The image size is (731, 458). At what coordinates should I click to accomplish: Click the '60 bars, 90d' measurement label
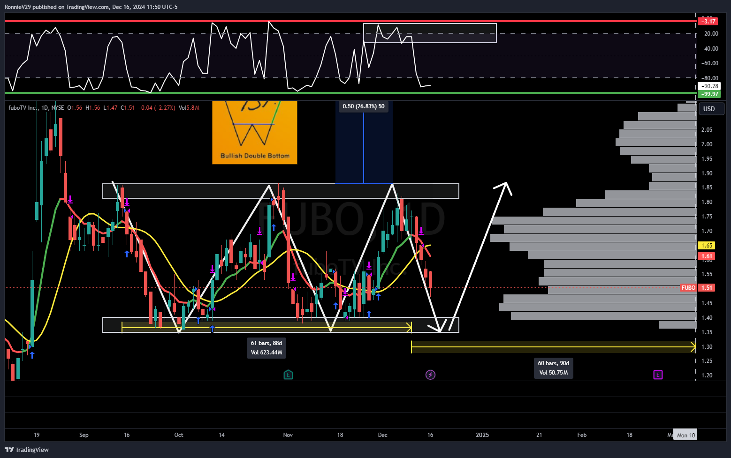554,368
